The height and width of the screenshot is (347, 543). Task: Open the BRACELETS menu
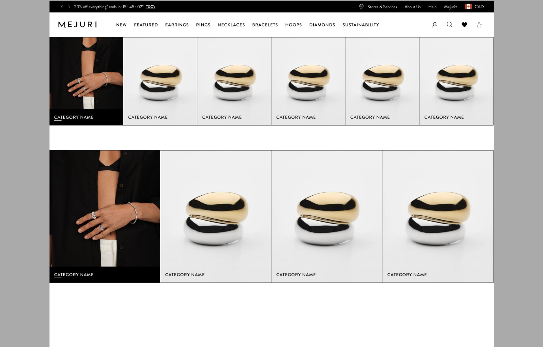[x=265, y=25]
